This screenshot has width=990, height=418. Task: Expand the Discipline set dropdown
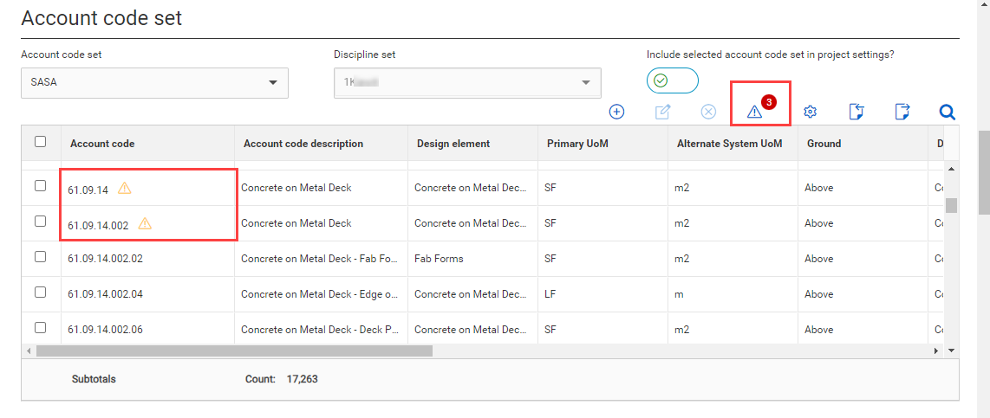467,83
